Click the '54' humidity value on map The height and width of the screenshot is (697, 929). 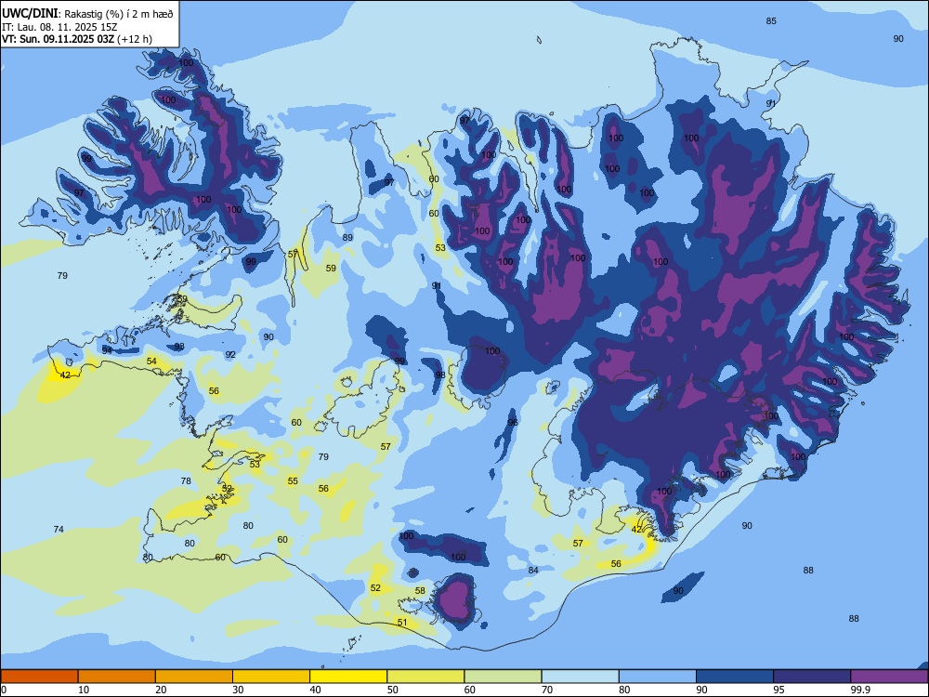point(151,361)
